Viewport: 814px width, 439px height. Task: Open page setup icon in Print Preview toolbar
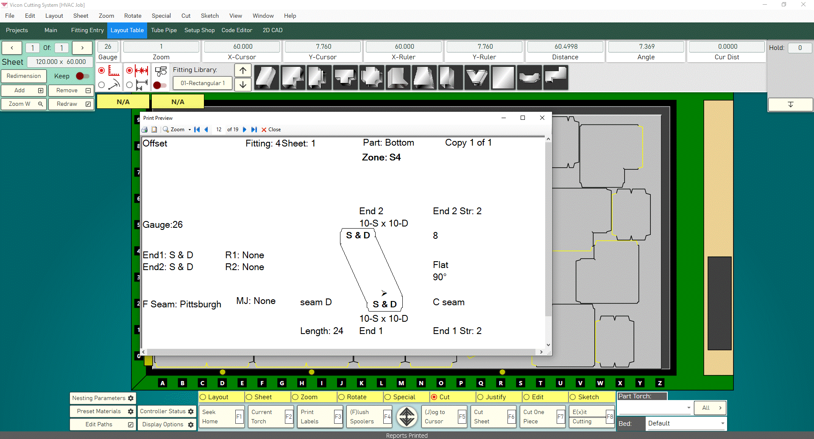click(154, 130)
